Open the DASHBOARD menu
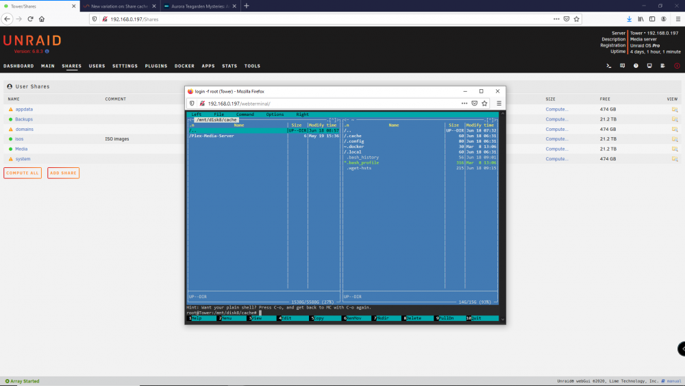The height and width of the screenshot is (386, 685). [18, 66]
